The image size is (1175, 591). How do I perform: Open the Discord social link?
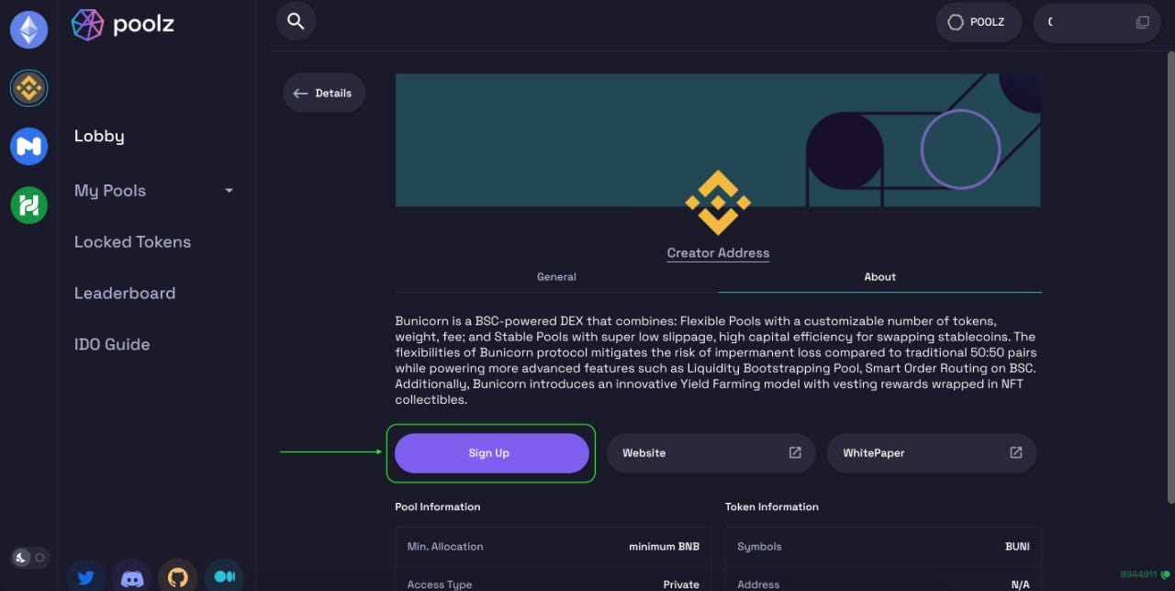[132, 577]
